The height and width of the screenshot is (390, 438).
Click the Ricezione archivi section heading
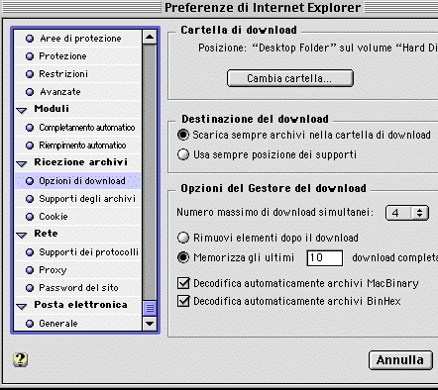pyautogui.click(x=81, y=162)
